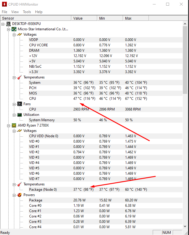Click the 47 °C CPU temperature value

[84, 99]
